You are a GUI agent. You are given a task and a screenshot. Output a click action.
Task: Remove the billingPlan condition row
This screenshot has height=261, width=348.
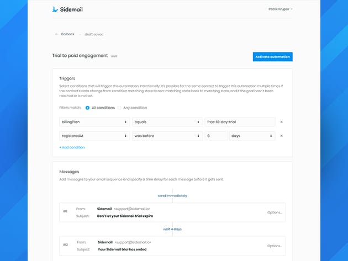point(281,122)
